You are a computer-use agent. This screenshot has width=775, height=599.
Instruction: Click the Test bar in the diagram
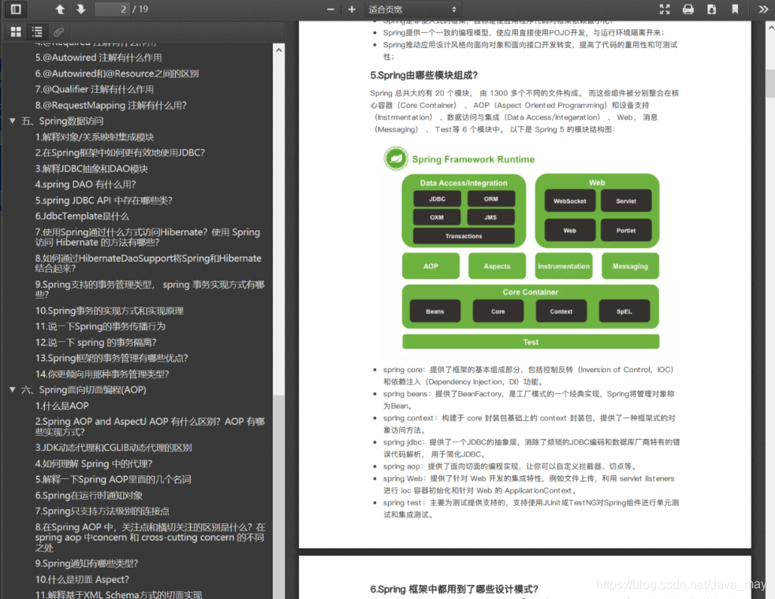pyautogui.click(x=531, y=342)
